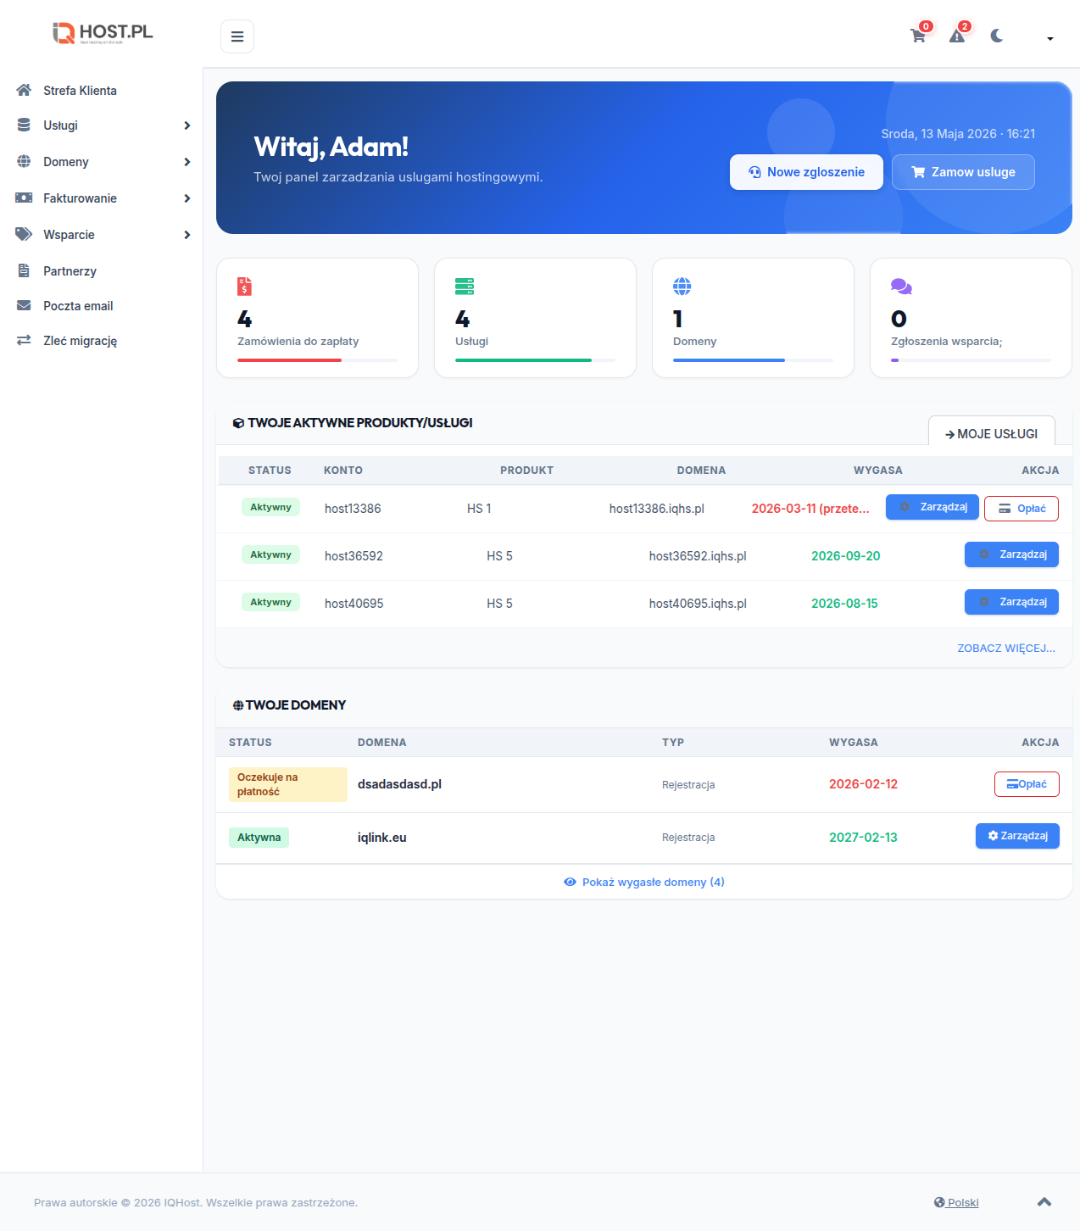Click the transfer arrows icon beside Zleć migrację
This screenshot has width=1080, height=1231.
click(x=24, y=340)
